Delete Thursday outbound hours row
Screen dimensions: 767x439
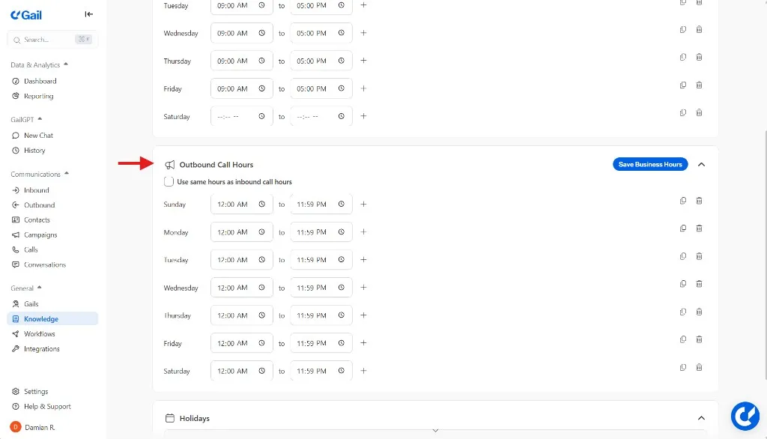(699, 312)
